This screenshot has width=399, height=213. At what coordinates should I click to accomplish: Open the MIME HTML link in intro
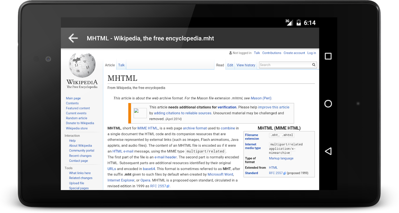pyautogui.click(x=148, y=128)
